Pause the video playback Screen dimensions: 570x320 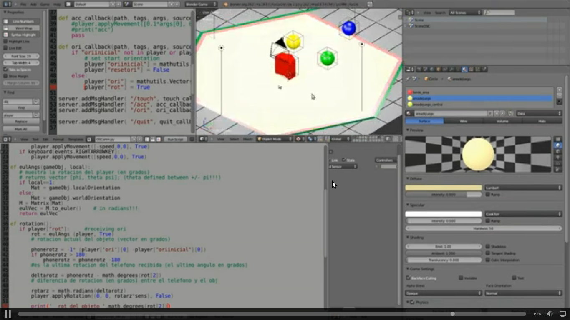tap(8, 314)
